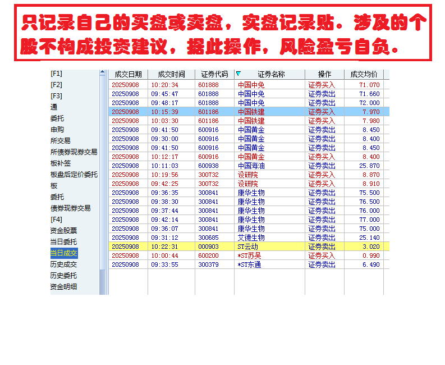445x365 pixels.
Task: Click stock code 300685
Action: click(208, 238)
